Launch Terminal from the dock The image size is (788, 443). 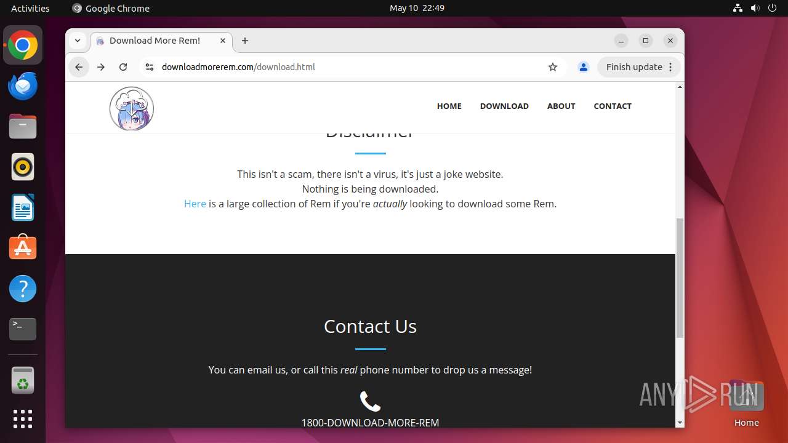[23, 329]
